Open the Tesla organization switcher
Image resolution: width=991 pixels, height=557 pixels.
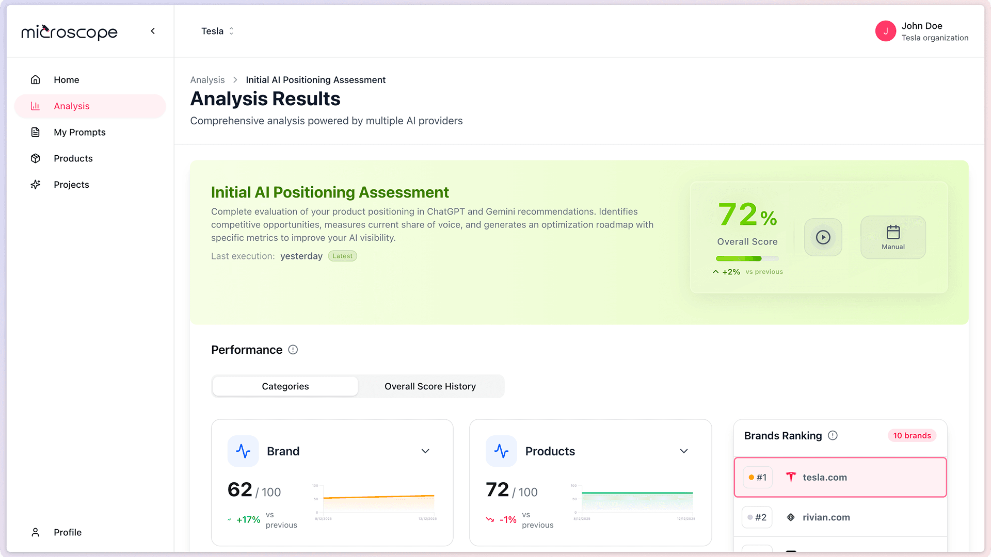tap(218, 31)
